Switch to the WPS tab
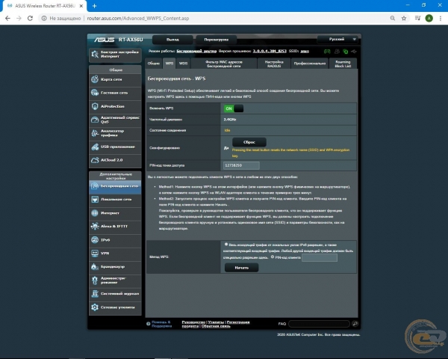This screenshot has width=448, height=359. pos(169,64)
